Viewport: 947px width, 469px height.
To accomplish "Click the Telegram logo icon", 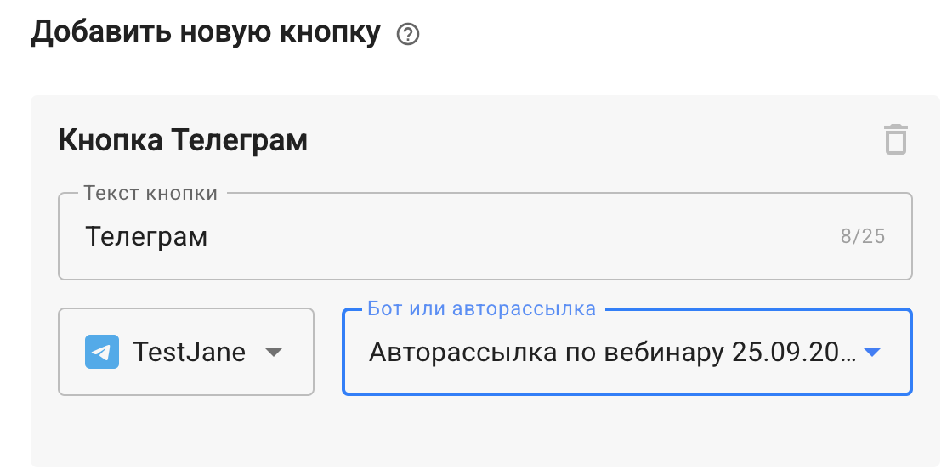I will click(x=102, y=352).
